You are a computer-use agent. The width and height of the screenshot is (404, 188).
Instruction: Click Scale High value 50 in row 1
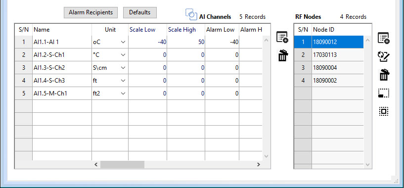[x=186, y=42]
